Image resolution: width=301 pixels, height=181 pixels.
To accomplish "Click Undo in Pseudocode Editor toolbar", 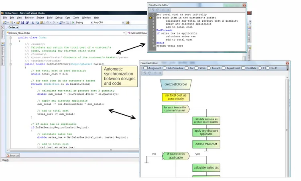I will [x=153, y=10].
